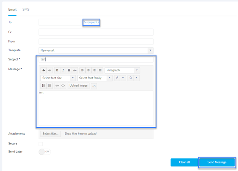
Task: Apply strikethrough formatting to text
Action: click(x=75, y=70)
